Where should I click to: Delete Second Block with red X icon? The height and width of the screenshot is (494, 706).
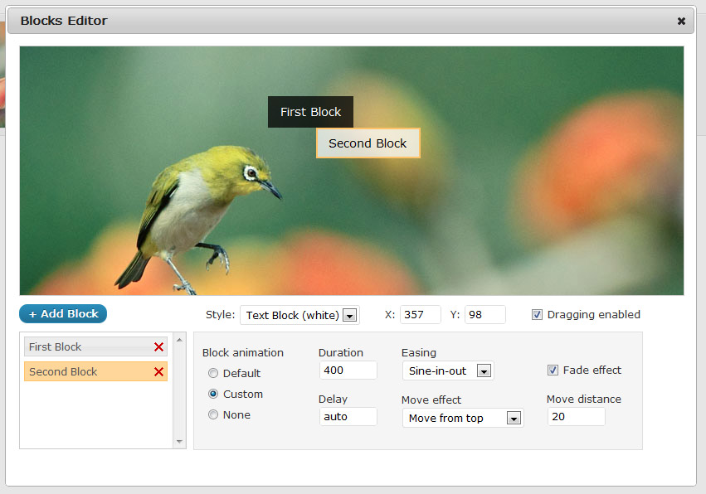158,372
